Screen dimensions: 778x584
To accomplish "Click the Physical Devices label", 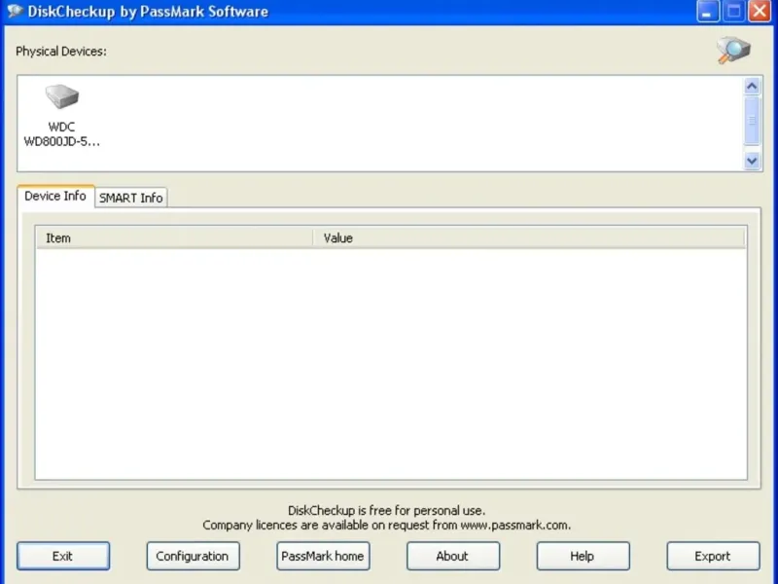I will tap(61, 52).
